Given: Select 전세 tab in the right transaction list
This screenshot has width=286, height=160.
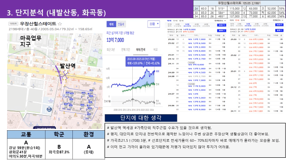Looking at the screenshot, I should coord(237,20).
